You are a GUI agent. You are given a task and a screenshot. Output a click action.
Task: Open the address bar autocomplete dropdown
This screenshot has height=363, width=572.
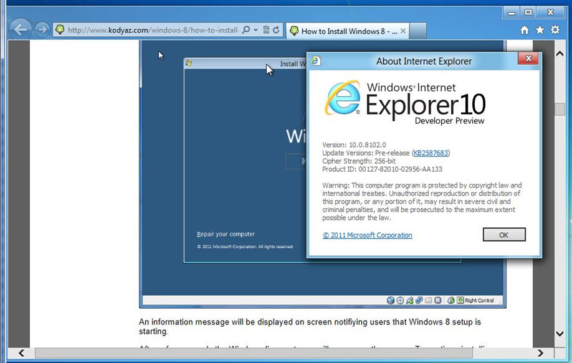pos(255,29)
